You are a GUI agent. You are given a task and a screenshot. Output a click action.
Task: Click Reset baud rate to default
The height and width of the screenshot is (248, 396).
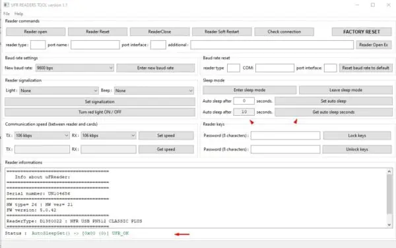(366, 68)
